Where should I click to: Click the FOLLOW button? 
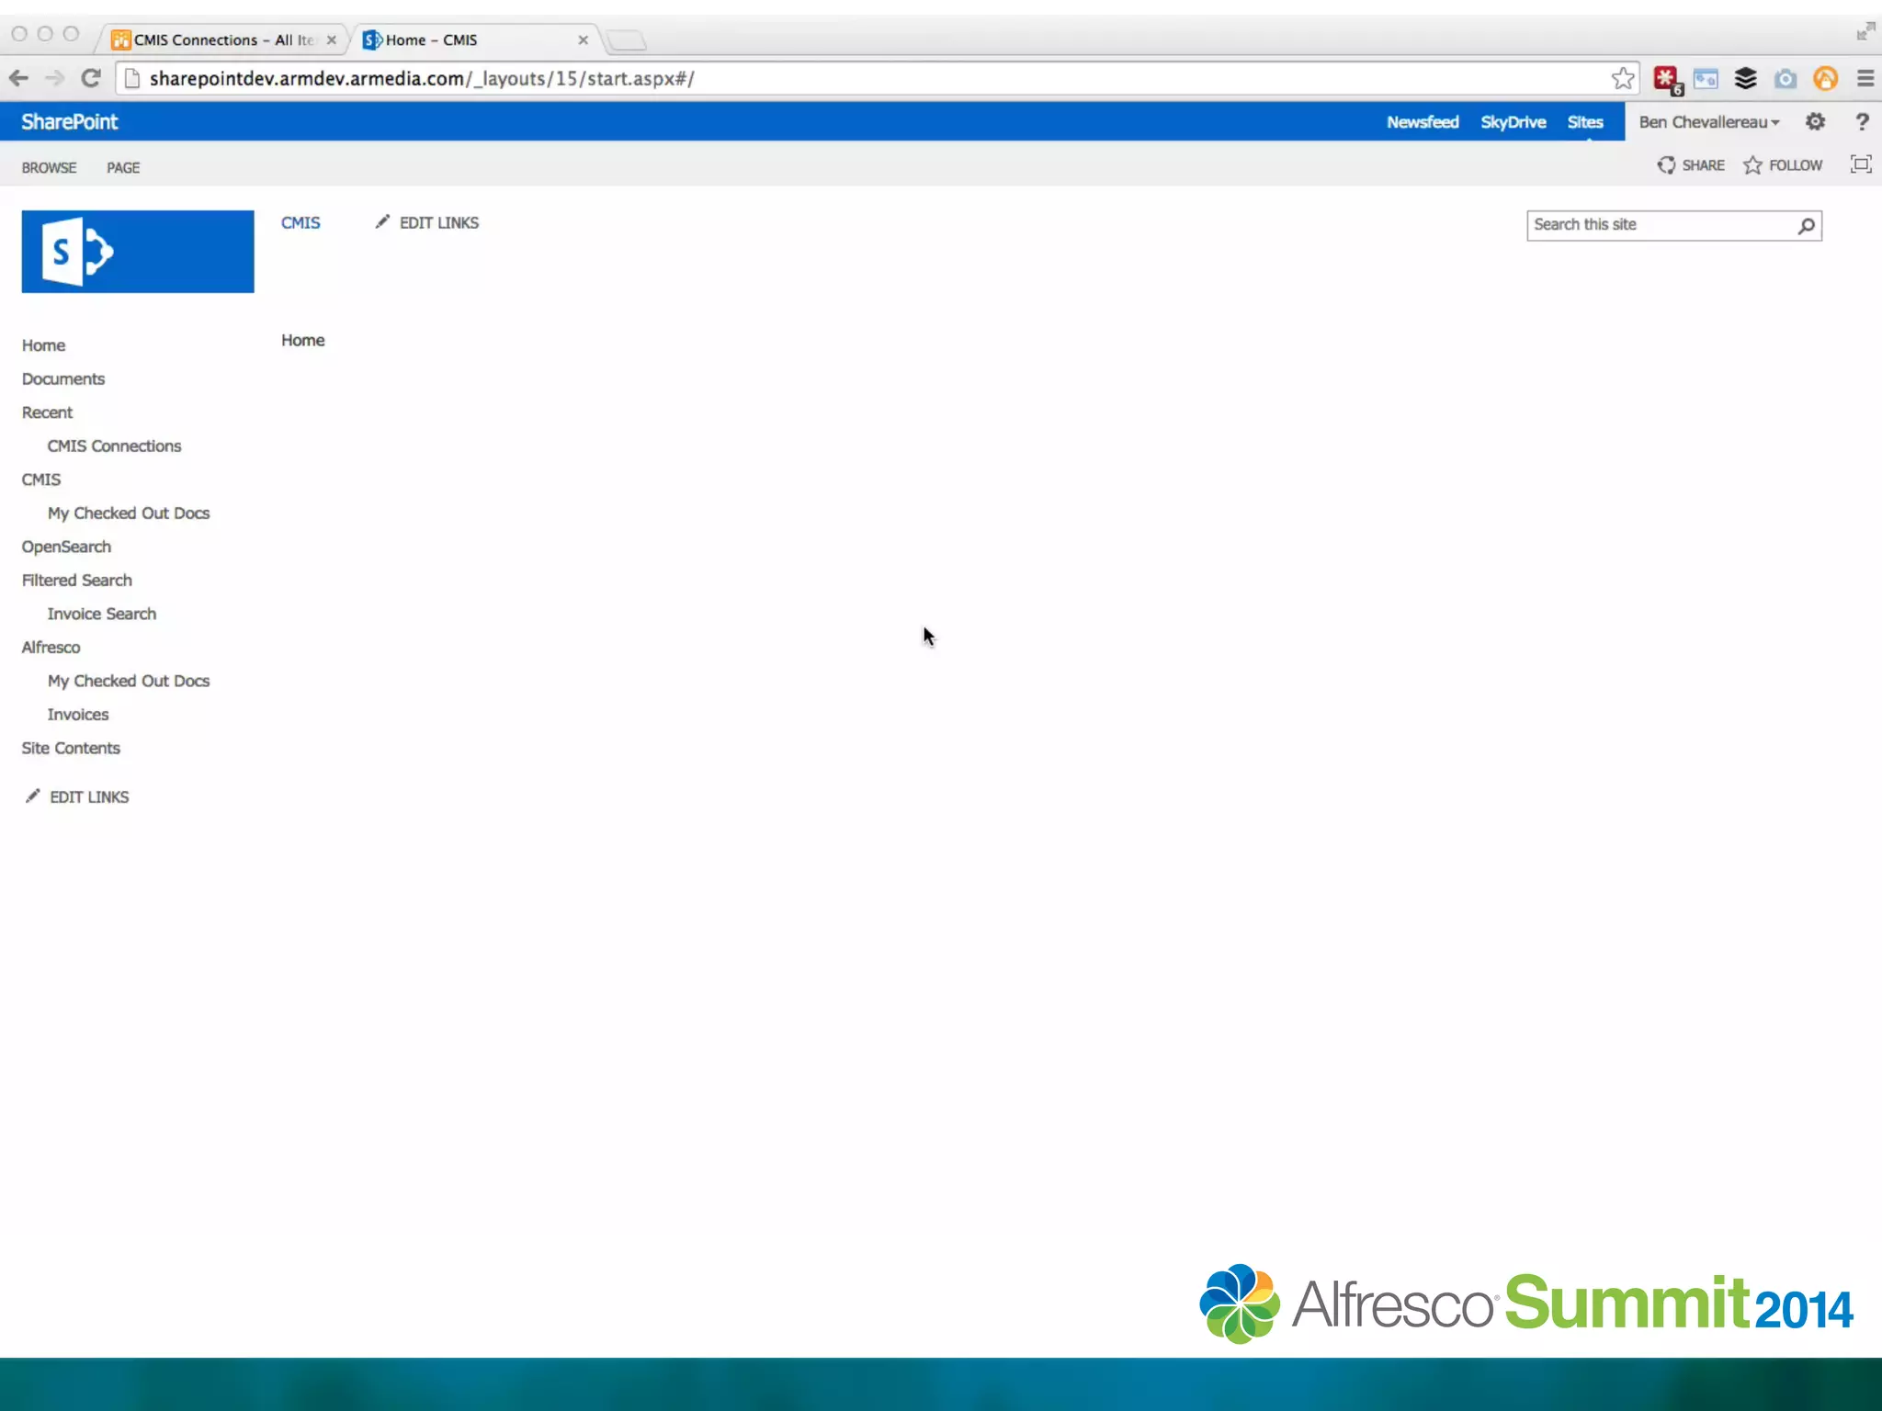pos(1783,165)
